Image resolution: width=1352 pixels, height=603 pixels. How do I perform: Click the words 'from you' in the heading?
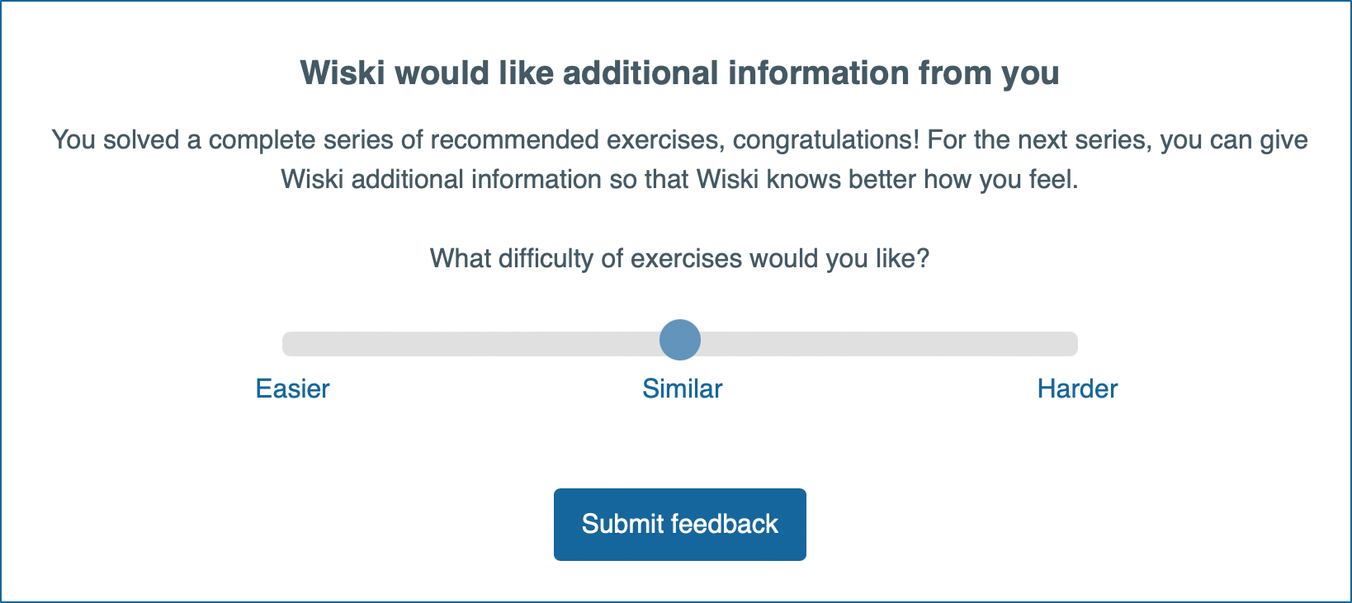click(x=989, y=73)
